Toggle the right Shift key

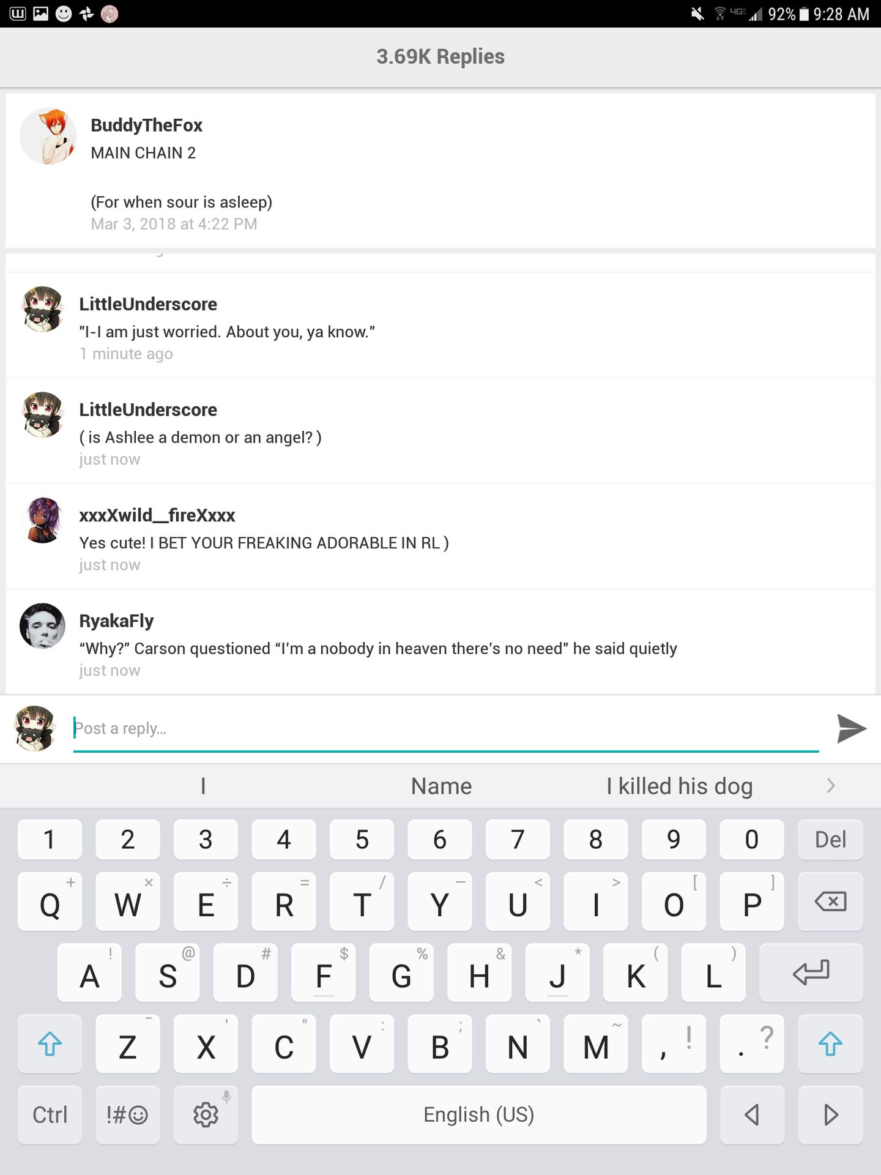[x=830, y=1043]
